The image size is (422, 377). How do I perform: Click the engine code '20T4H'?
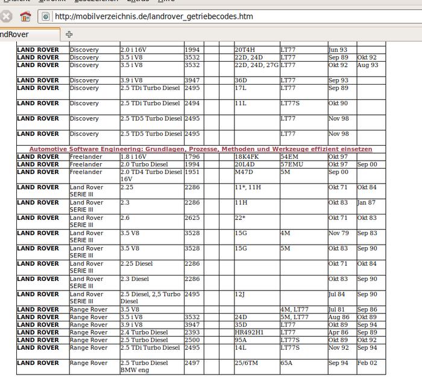pos(245,50)
